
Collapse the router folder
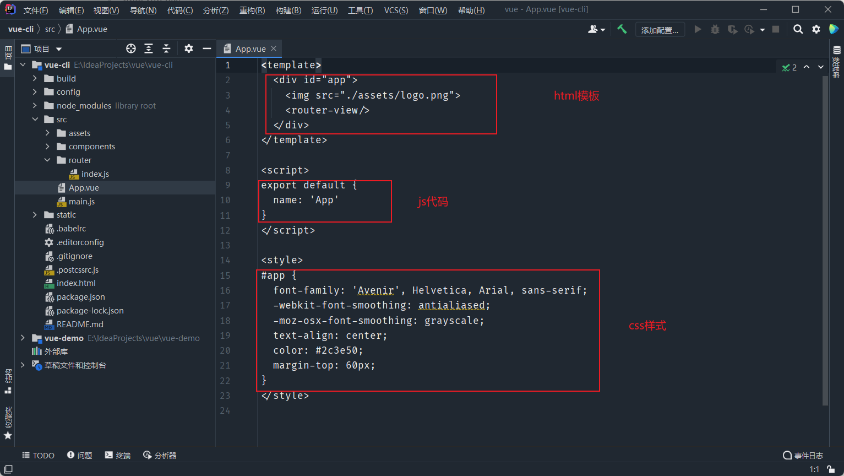(47, 160)
